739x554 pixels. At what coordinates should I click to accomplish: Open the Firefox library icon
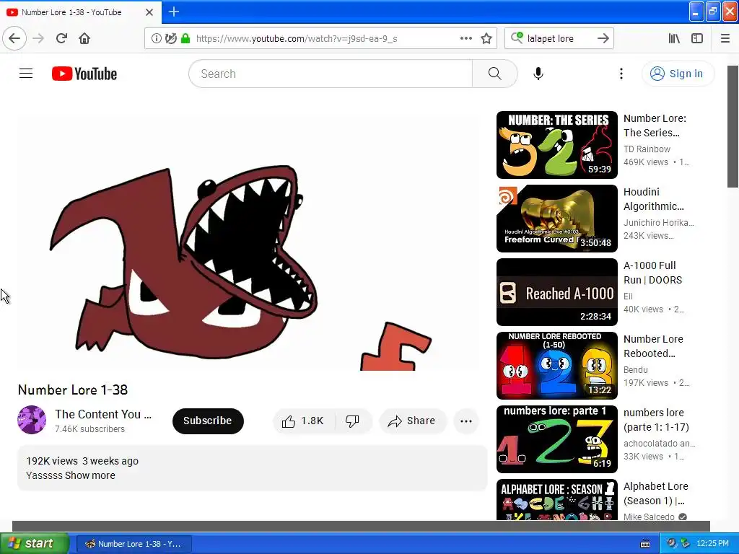[674, 38]
